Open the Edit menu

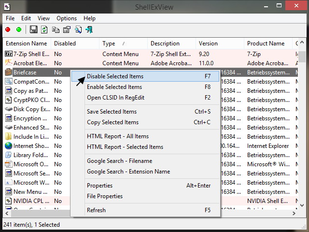(26, 18)
